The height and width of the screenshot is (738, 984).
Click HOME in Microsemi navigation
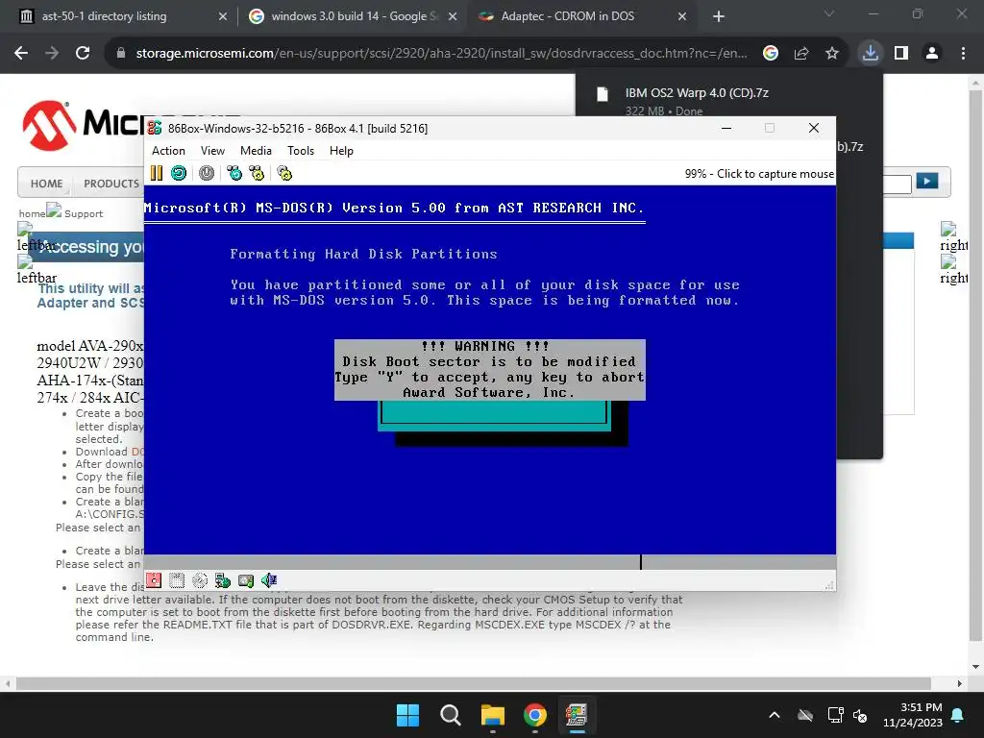[46, 184]
